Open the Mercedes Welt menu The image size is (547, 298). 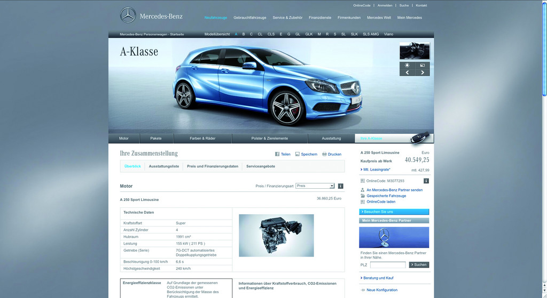pyautogui.click(x=379, y=18)
